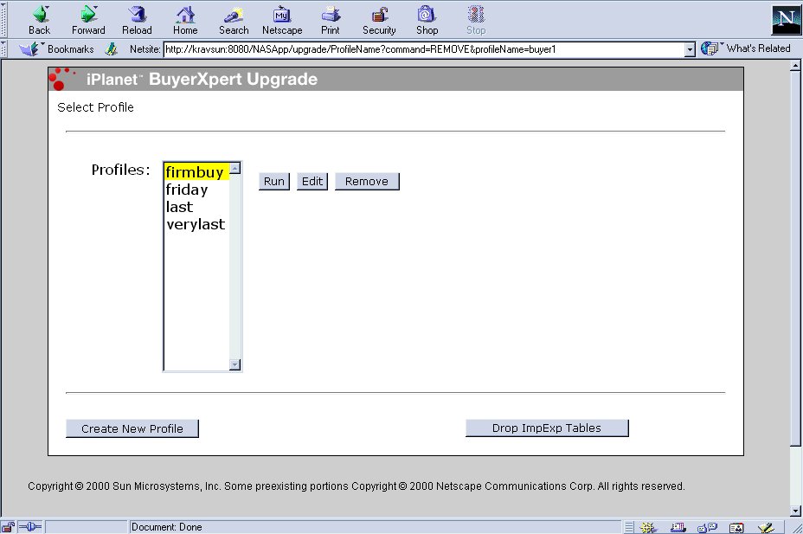Select the verylast profile
The width and height of the screenshot is (803, 534).
[x=196, y=224]
